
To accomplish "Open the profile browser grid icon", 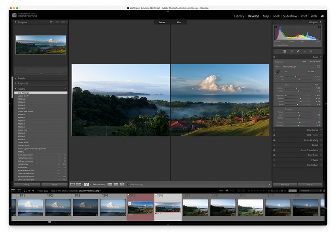I will [x=319, y=67].
